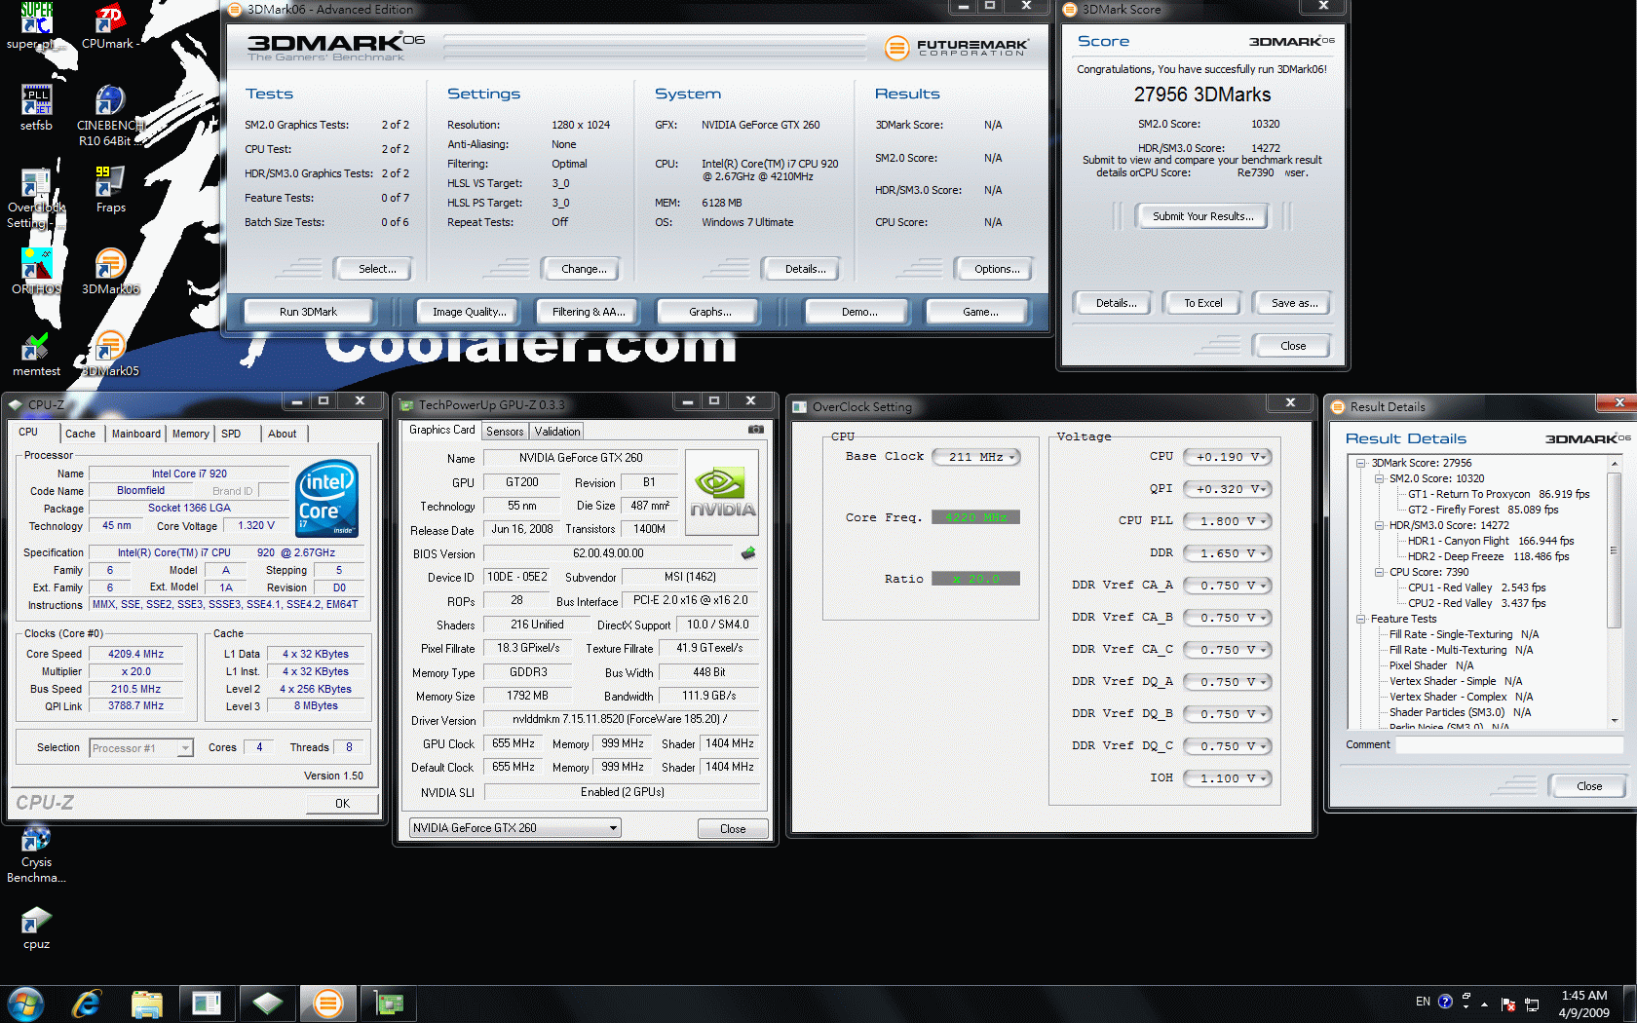Image resolution: width=1637 pixels, height=1023 pixels.
Task: Click Save as in the Score window
Action: tap(1294, 303)
